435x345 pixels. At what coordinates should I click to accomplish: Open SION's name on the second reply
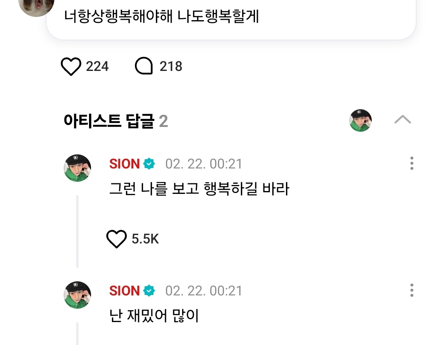pyautogui.click(x=124, y=291)
